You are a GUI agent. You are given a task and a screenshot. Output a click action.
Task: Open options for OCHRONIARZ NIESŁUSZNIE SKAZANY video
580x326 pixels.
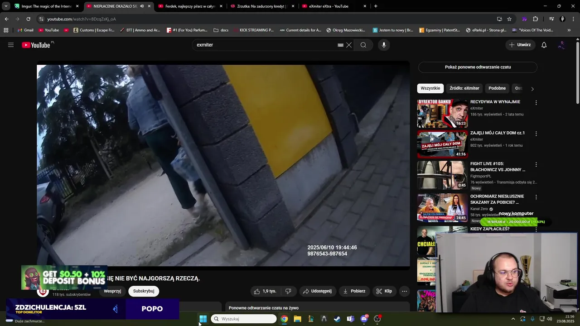coord(536,197)
